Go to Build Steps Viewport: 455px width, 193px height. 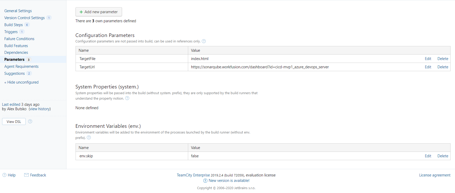point(13,25)
